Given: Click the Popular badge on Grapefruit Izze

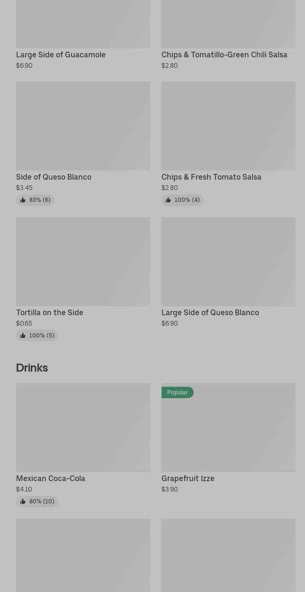Looking at the screenshot, I should [x=178, y=392].
